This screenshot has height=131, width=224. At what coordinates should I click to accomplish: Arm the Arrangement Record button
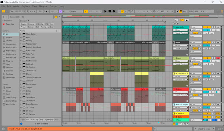114,11
